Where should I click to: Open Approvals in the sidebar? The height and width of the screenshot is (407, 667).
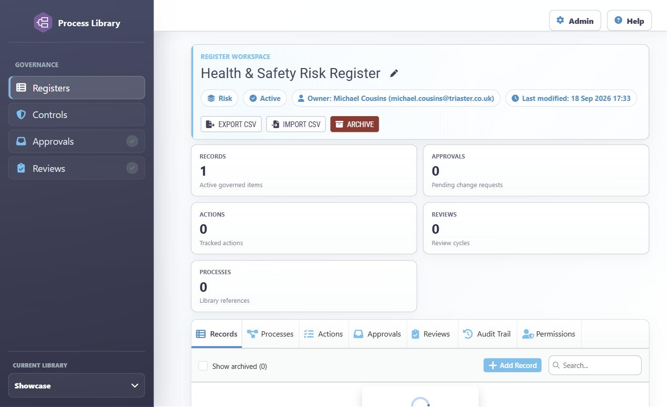coord(77,141)
